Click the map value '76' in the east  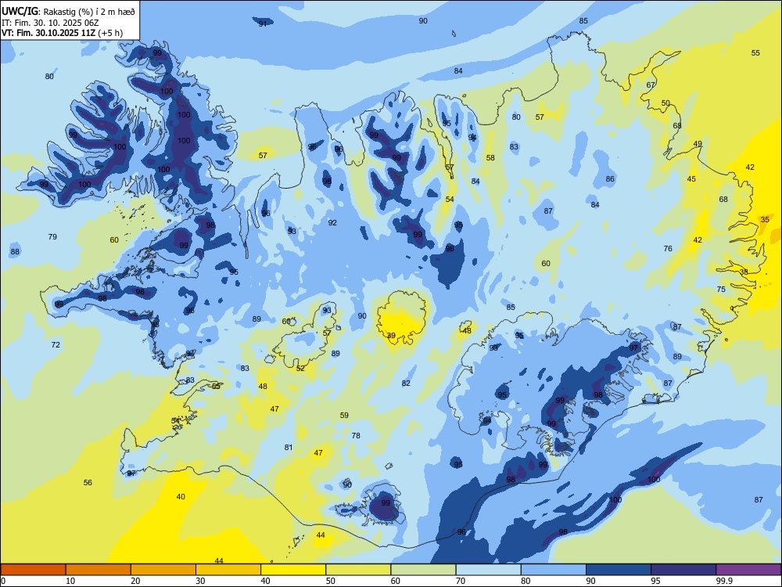668,249
